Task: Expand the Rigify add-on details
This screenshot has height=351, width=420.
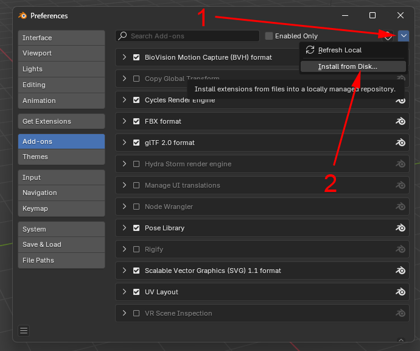Action: pyautogui.click(x=124, y=249)
